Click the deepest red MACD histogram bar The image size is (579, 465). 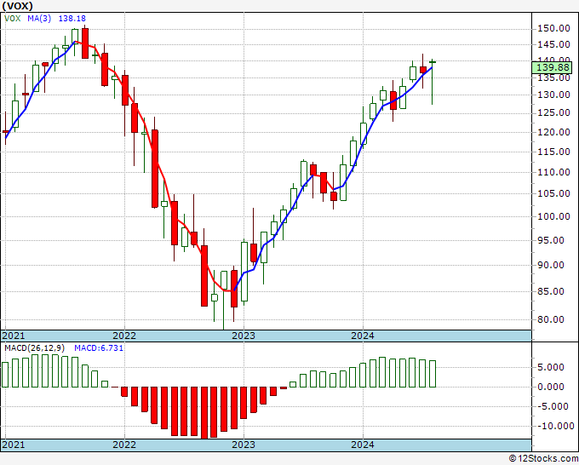tap(204, 412)
